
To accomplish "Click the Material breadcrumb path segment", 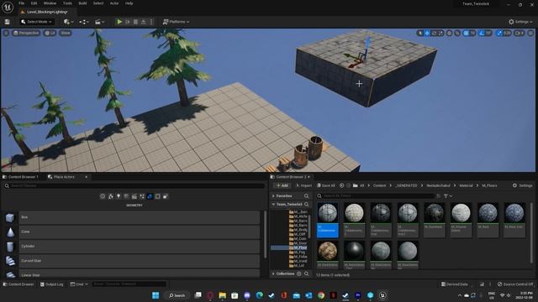I will point(466,185).
